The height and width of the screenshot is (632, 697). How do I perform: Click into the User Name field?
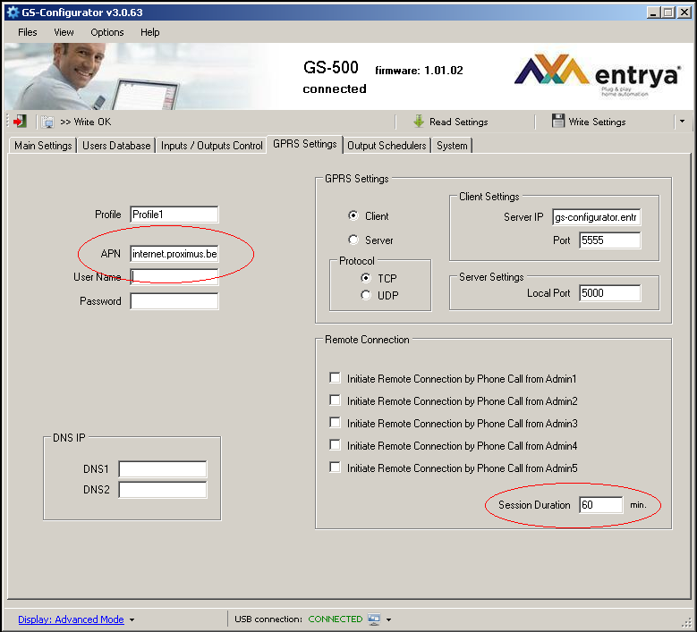tap(174, 277)
